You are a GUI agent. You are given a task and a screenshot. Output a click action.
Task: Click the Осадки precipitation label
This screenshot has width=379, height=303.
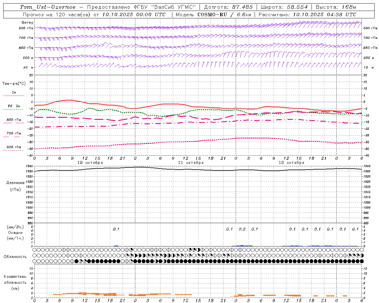tap(15, 233)
